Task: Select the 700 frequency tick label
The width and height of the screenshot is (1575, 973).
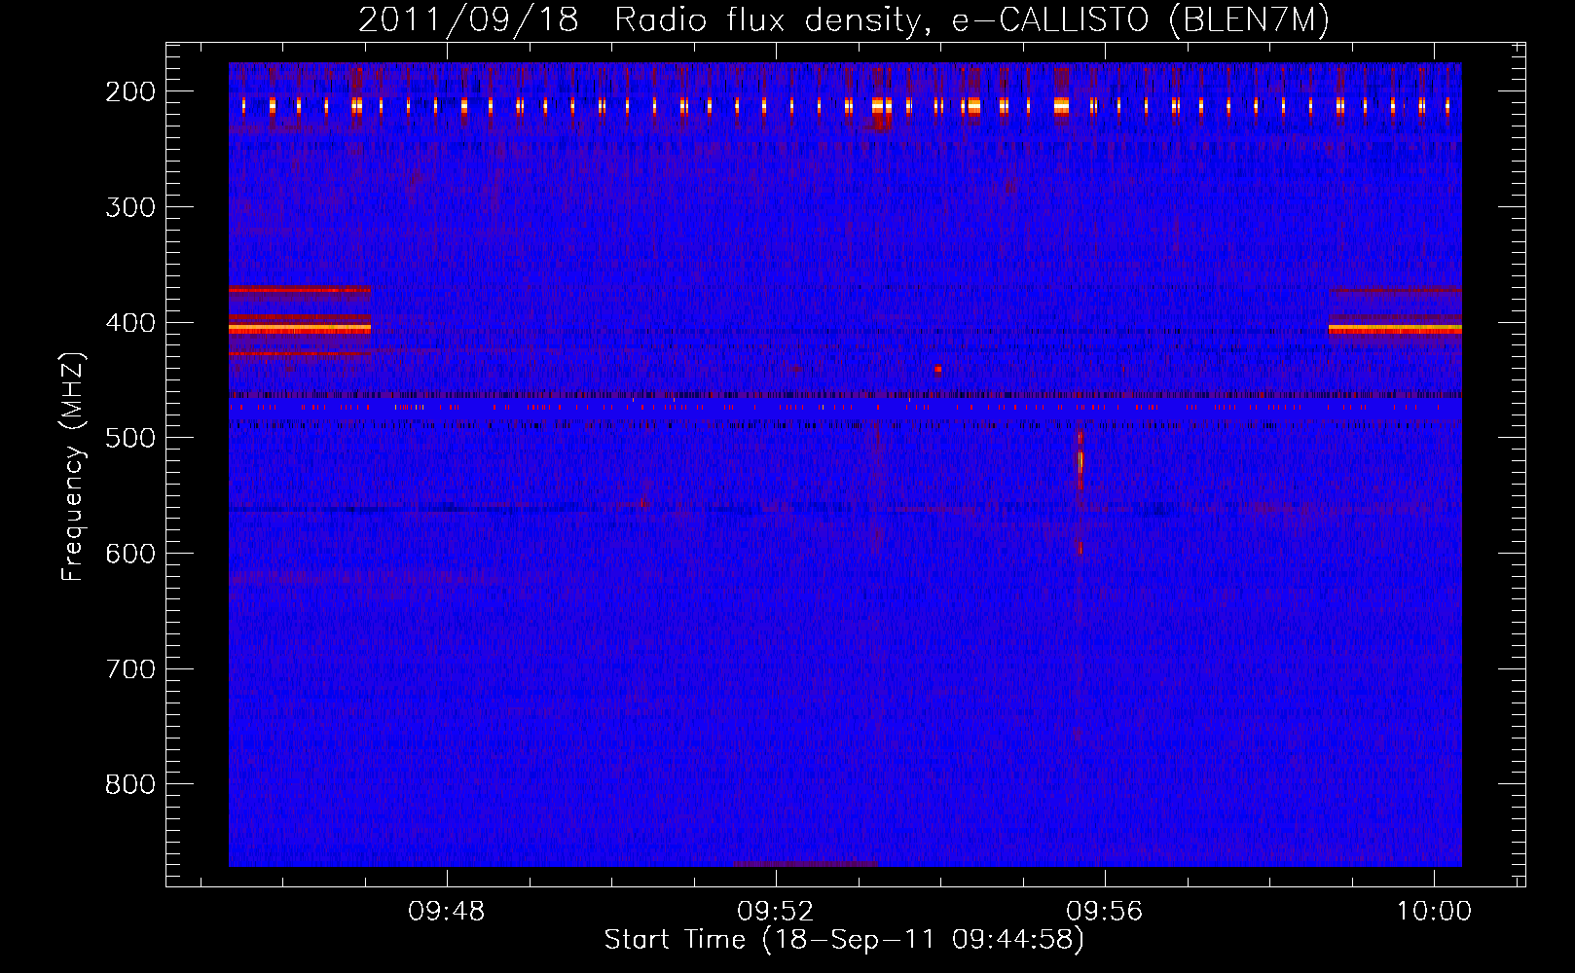Action: [129, 669]
